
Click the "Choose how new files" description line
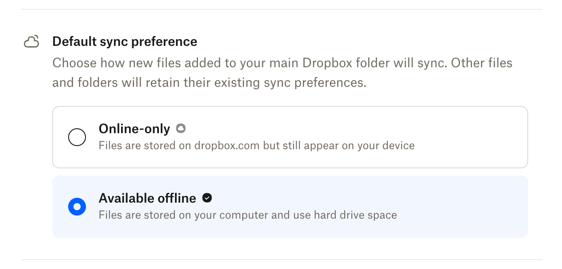tap(282, 63)
